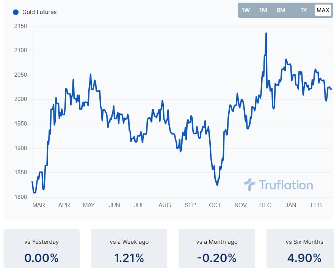Viewport: 334px width, 268px height.
Task: Click the vs Six Months card
Action: (x=304, y=249)
